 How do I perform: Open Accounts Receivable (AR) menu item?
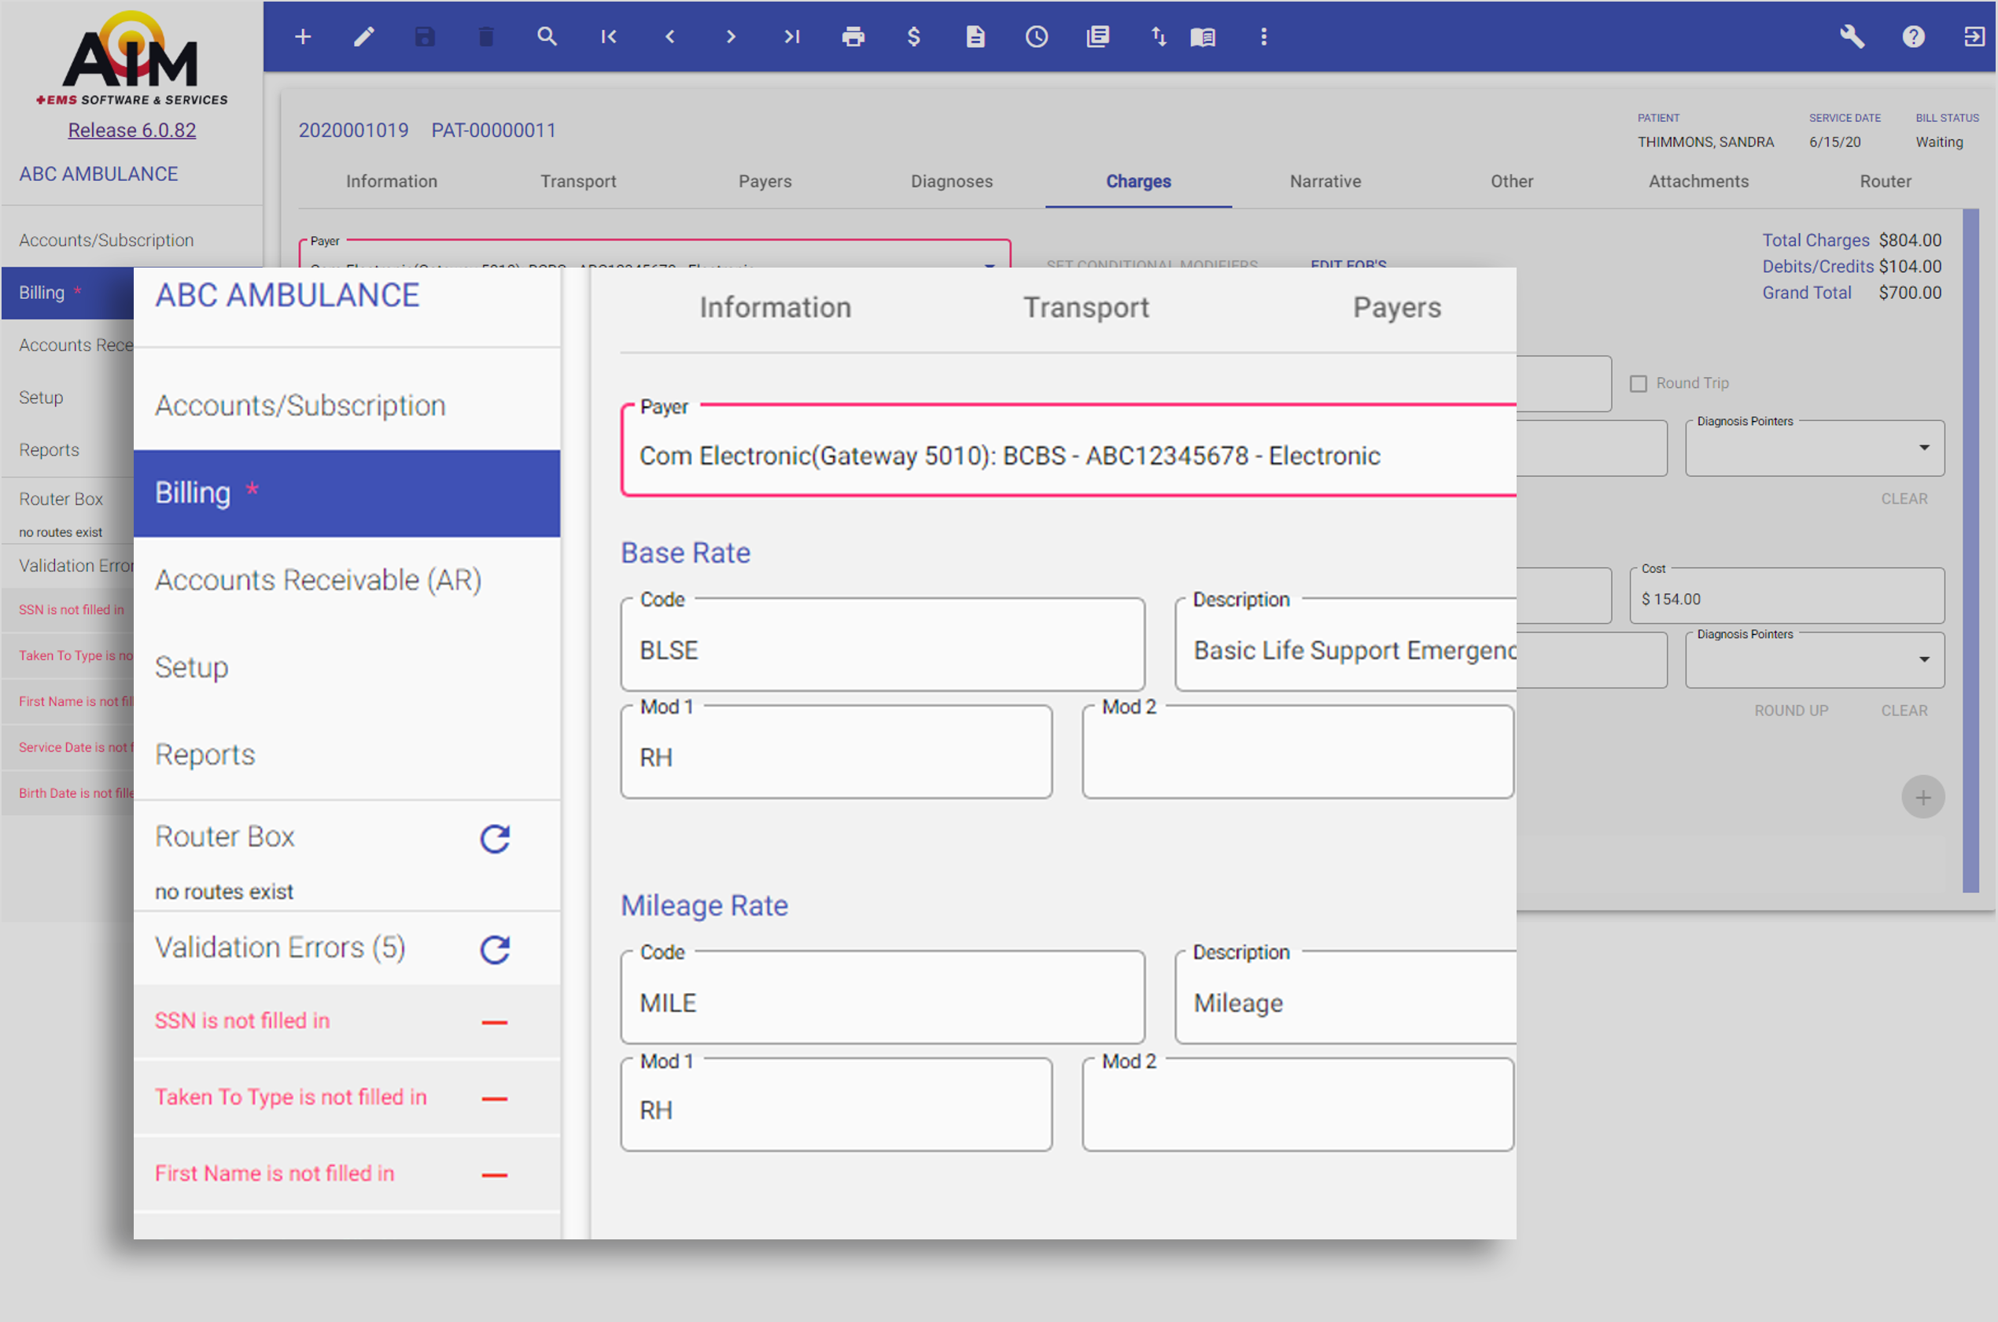(x=346, y=580)
